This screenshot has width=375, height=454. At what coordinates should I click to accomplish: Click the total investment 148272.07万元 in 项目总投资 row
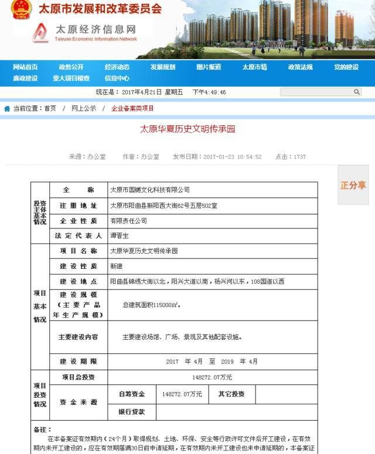[x=212, y=377]
